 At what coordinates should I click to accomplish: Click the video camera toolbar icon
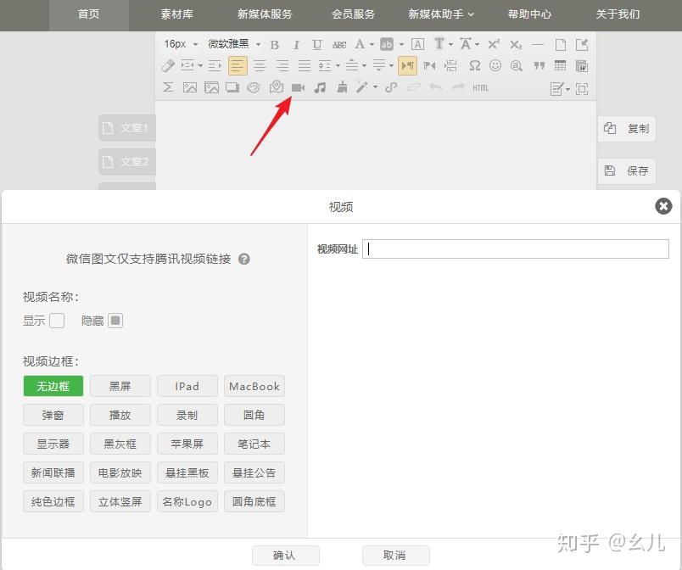click(298, 88)
